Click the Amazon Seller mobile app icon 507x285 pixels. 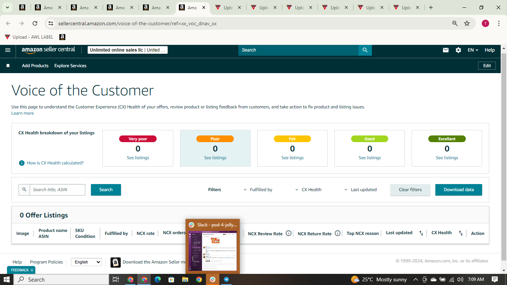coord(115,262)
